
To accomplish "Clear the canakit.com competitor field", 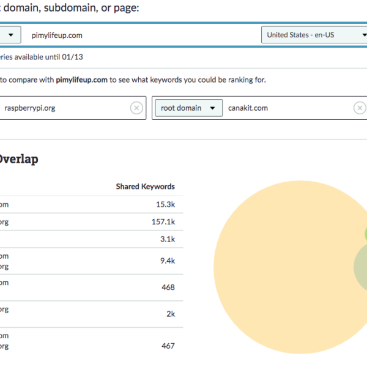I will tap(360, 108).
